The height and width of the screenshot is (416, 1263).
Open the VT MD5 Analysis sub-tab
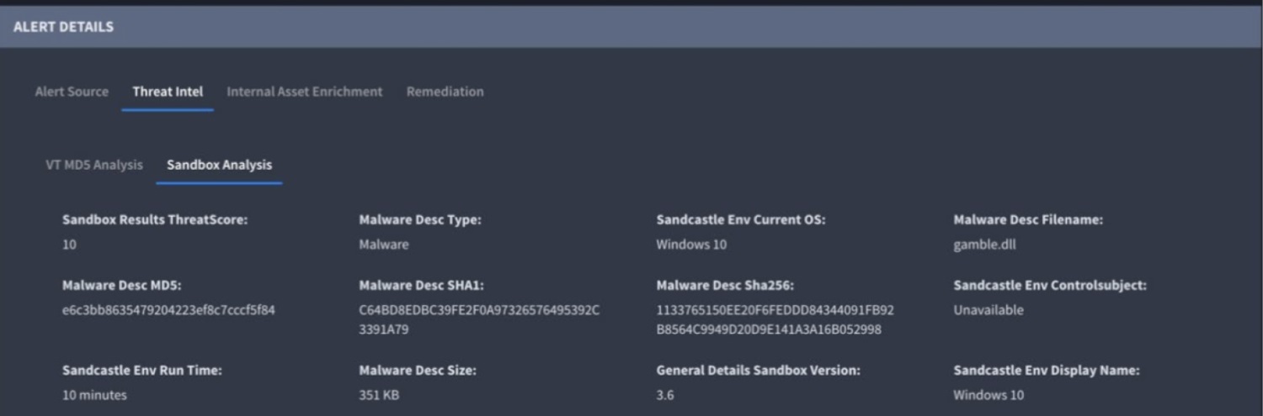(x=94, y=165)
